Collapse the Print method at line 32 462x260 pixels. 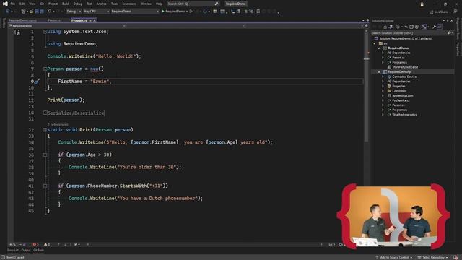point(45,130)
